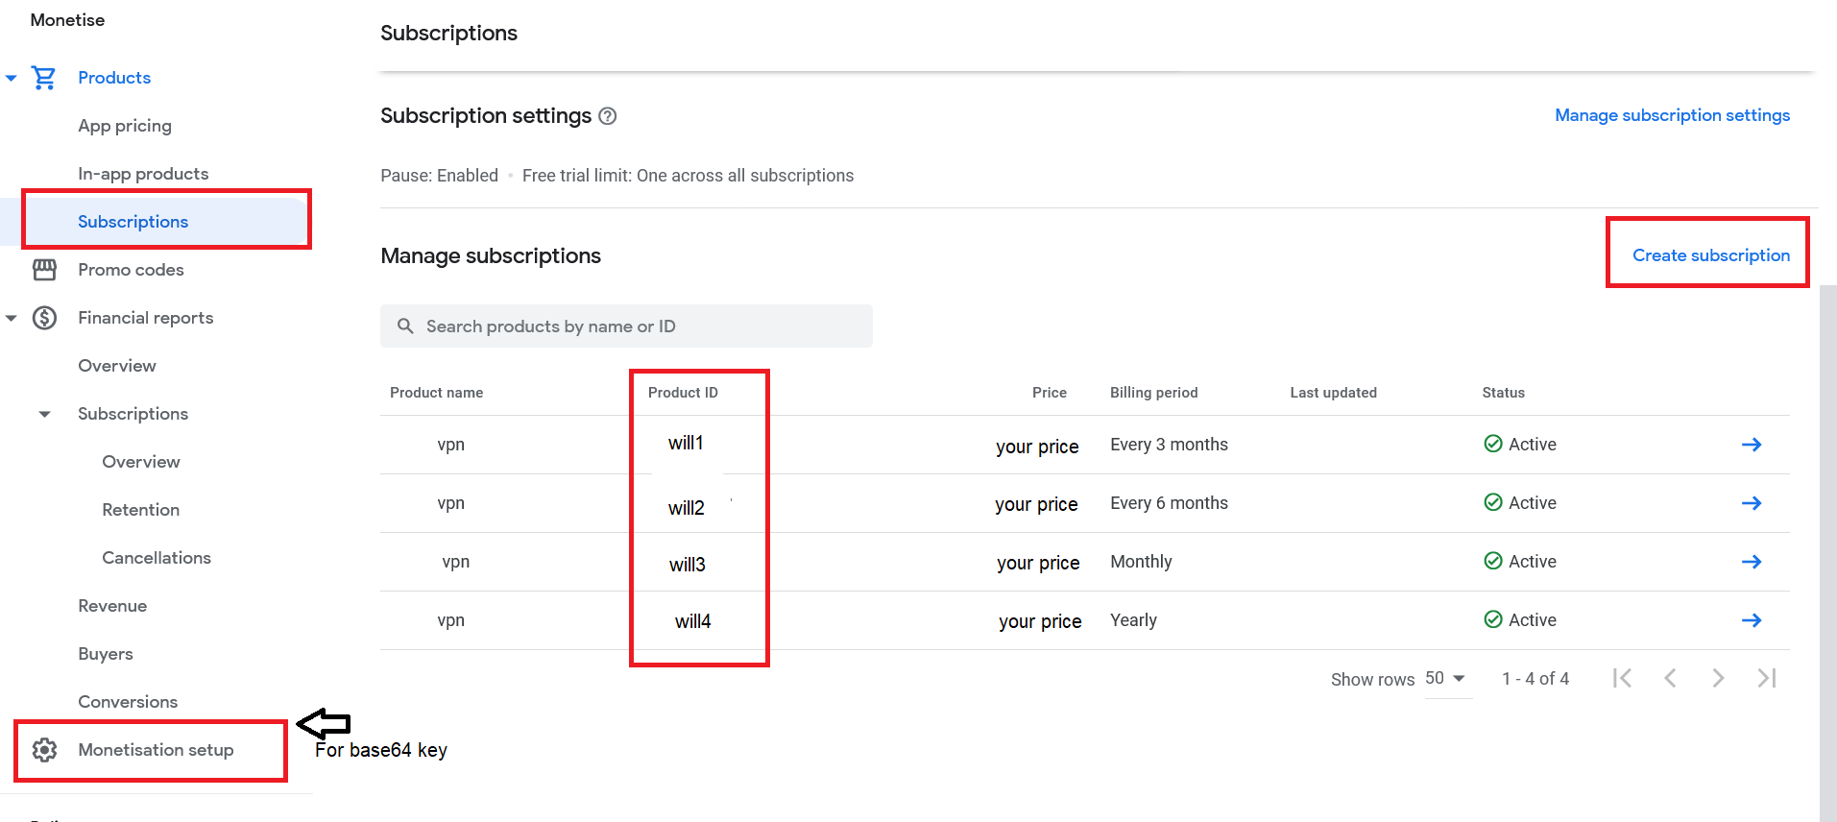Click the Products shopping cart icon
This screenshot has height=822, width=1837.
[44, 78]
